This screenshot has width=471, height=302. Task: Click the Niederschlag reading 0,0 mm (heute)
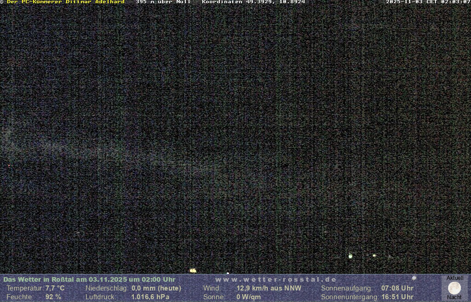156,288
